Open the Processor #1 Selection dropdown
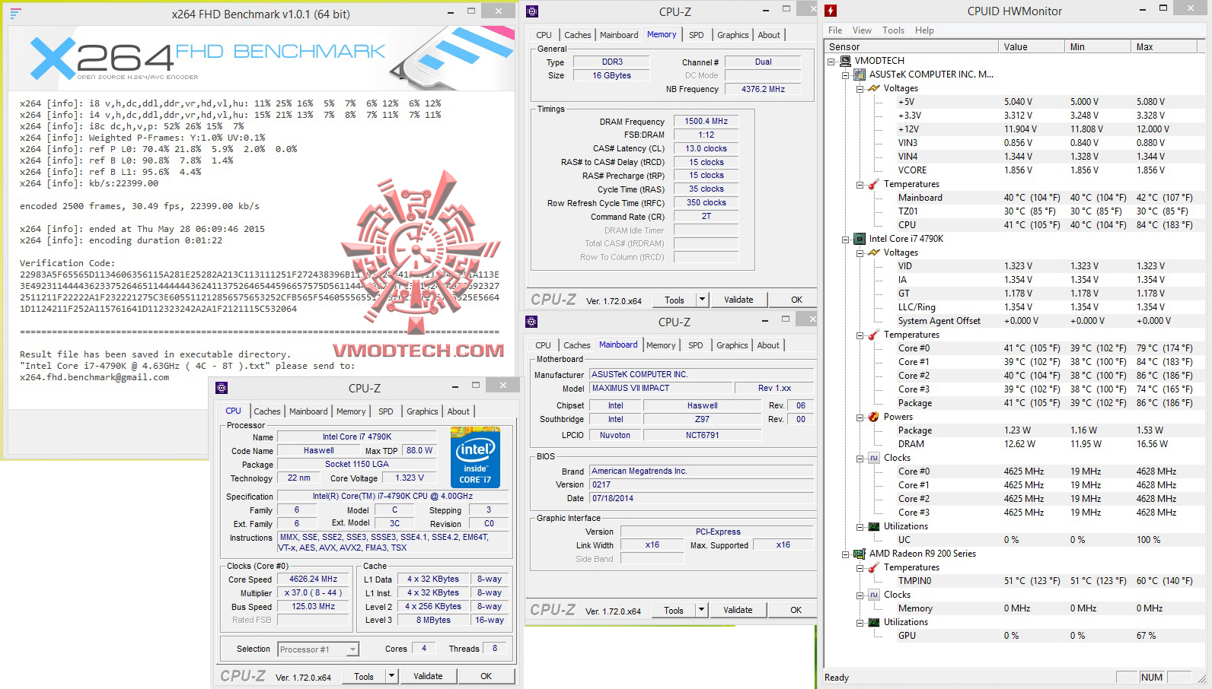 click(x=352, y=649)
